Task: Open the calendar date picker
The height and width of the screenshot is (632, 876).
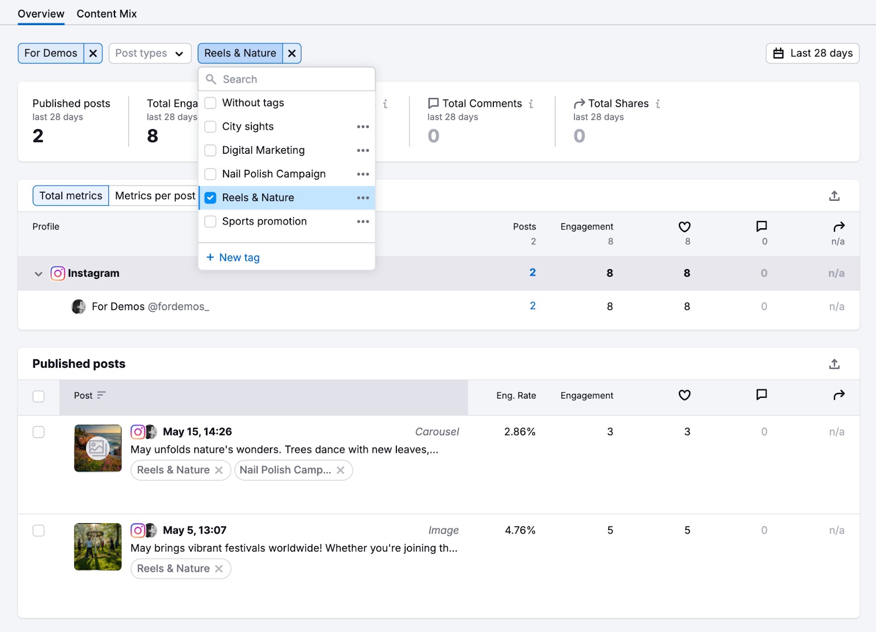Action: click(812, 53)
